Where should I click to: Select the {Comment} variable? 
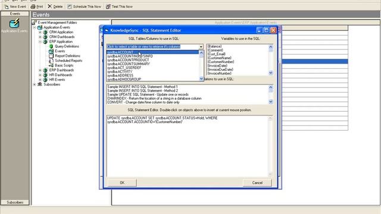pyautogui.click(x=216, y=50)
